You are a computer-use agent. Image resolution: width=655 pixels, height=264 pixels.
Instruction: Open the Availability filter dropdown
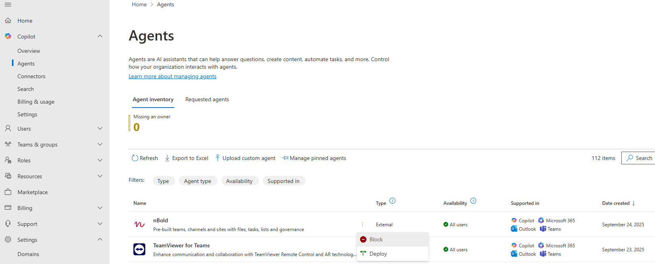click(239, 181)
